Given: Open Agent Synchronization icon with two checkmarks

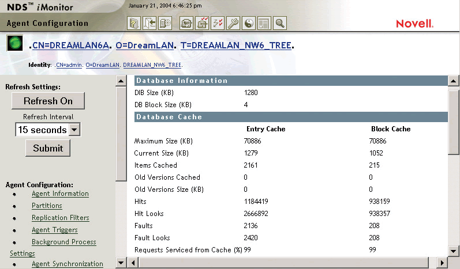Looking at the screenshot, I should (x=202, y=23).
